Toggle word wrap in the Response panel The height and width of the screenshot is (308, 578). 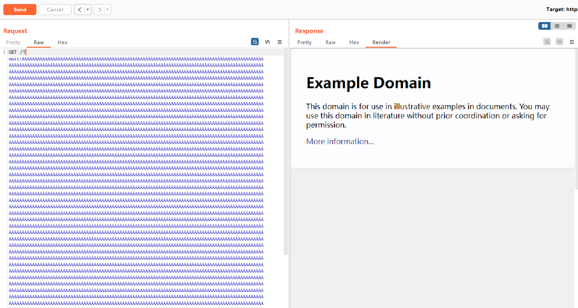[x=547, y=42]
